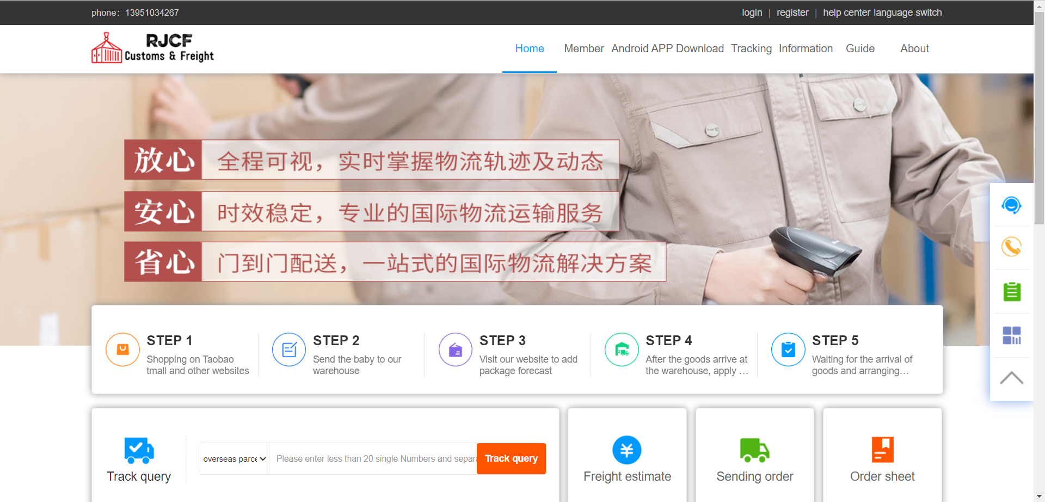Click the phone number 13951034267
This screenshot has width=1045, height=502.
[152, 13]
